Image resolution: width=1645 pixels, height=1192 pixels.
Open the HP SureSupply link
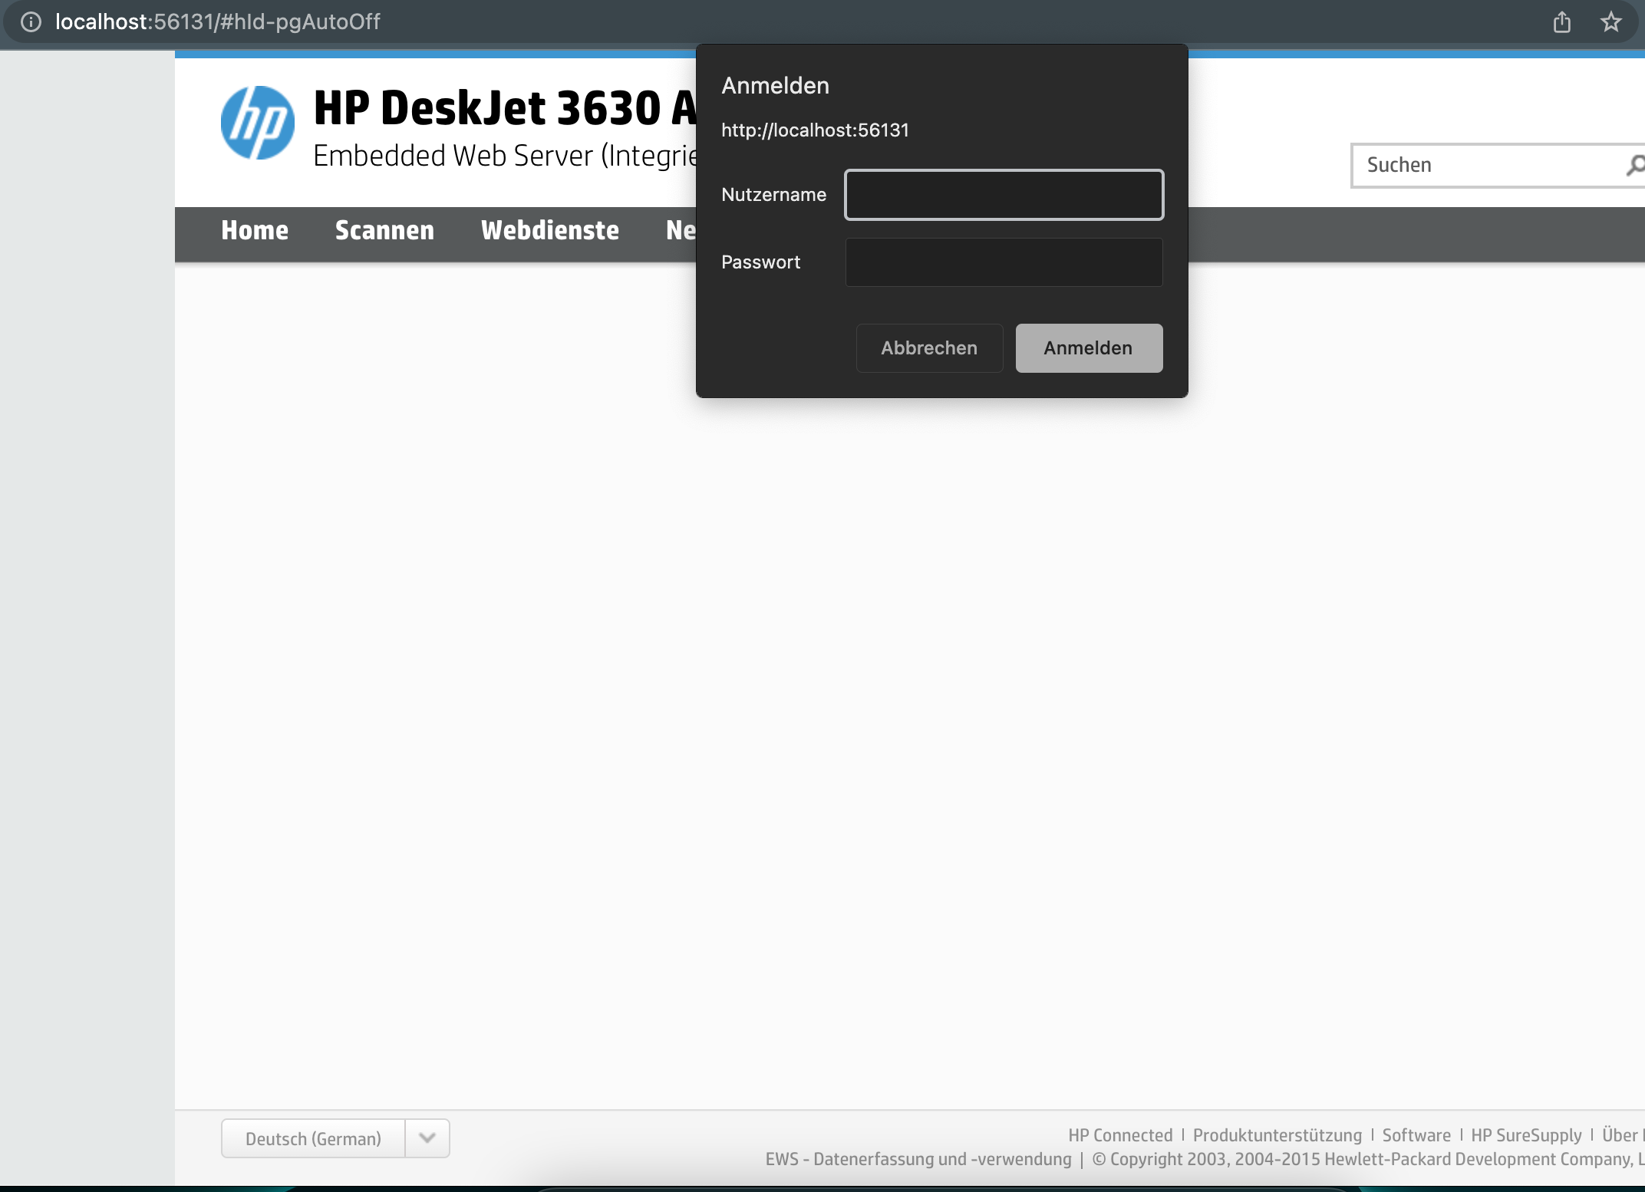(x=1525, y=1135)
